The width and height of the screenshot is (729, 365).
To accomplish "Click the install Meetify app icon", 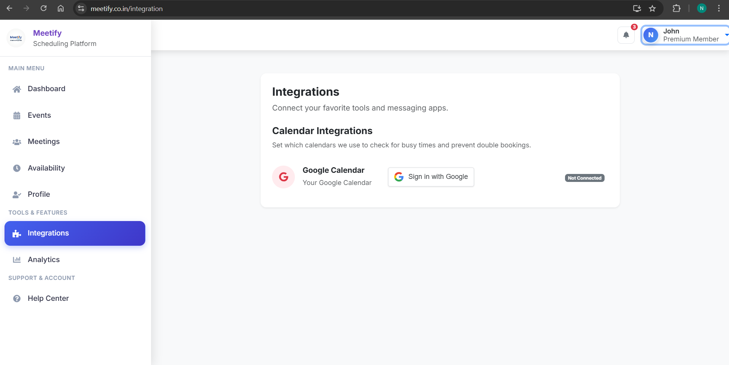I will 637,8.
